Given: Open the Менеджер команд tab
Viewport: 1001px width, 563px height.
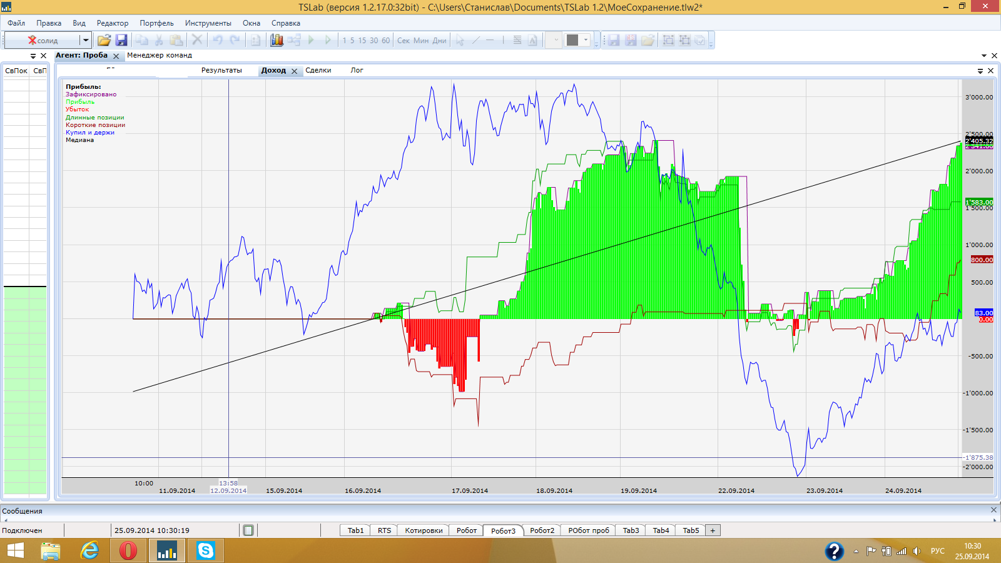Looking at the screenshot, I should pyautogui.click(x=160, y=55).
